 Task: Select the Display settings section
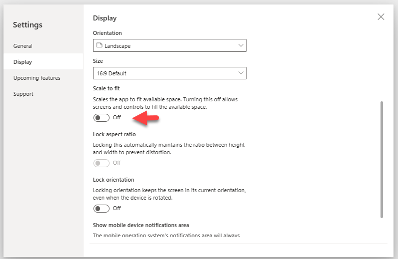point(43,61)
